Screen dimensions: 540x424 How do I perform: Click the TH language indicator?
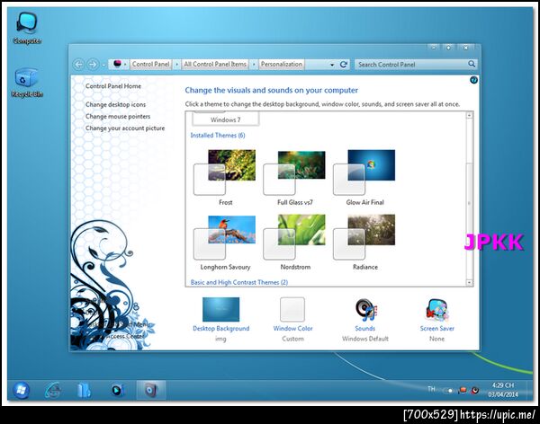(x=431, y=389)
